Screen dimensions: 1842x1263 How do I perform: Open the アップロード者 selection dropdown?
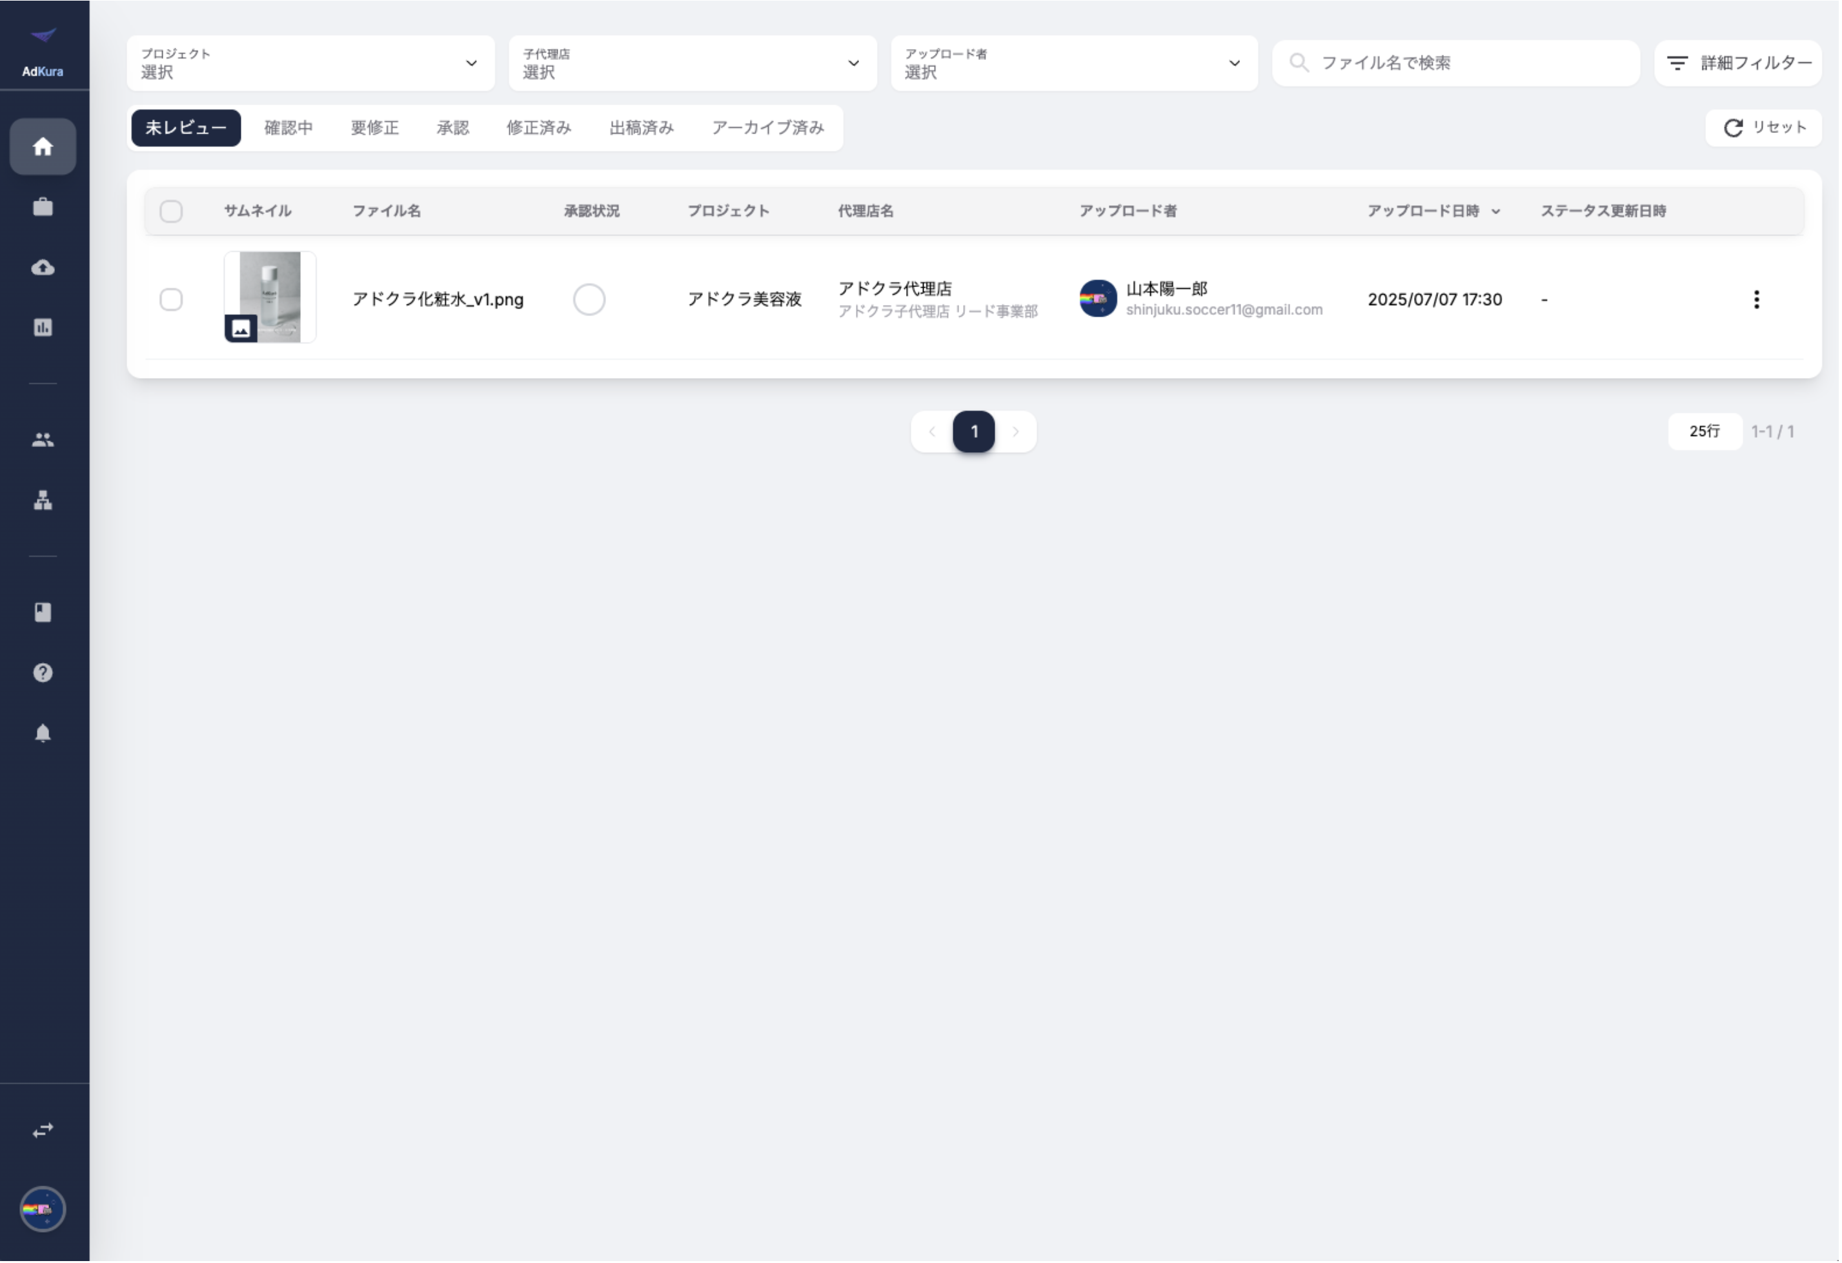coord(1073,63)
